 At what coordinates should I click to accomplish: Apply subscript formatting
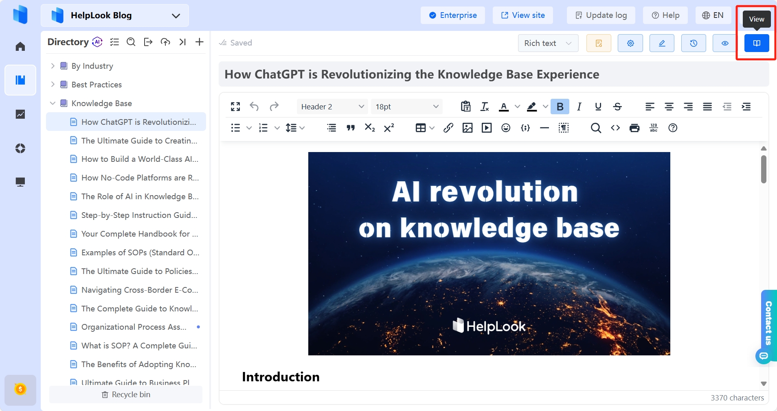[370, 128]
